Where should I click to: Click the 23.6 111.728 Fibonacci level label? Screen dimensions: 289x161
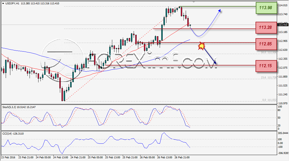(x=269, y=78)
